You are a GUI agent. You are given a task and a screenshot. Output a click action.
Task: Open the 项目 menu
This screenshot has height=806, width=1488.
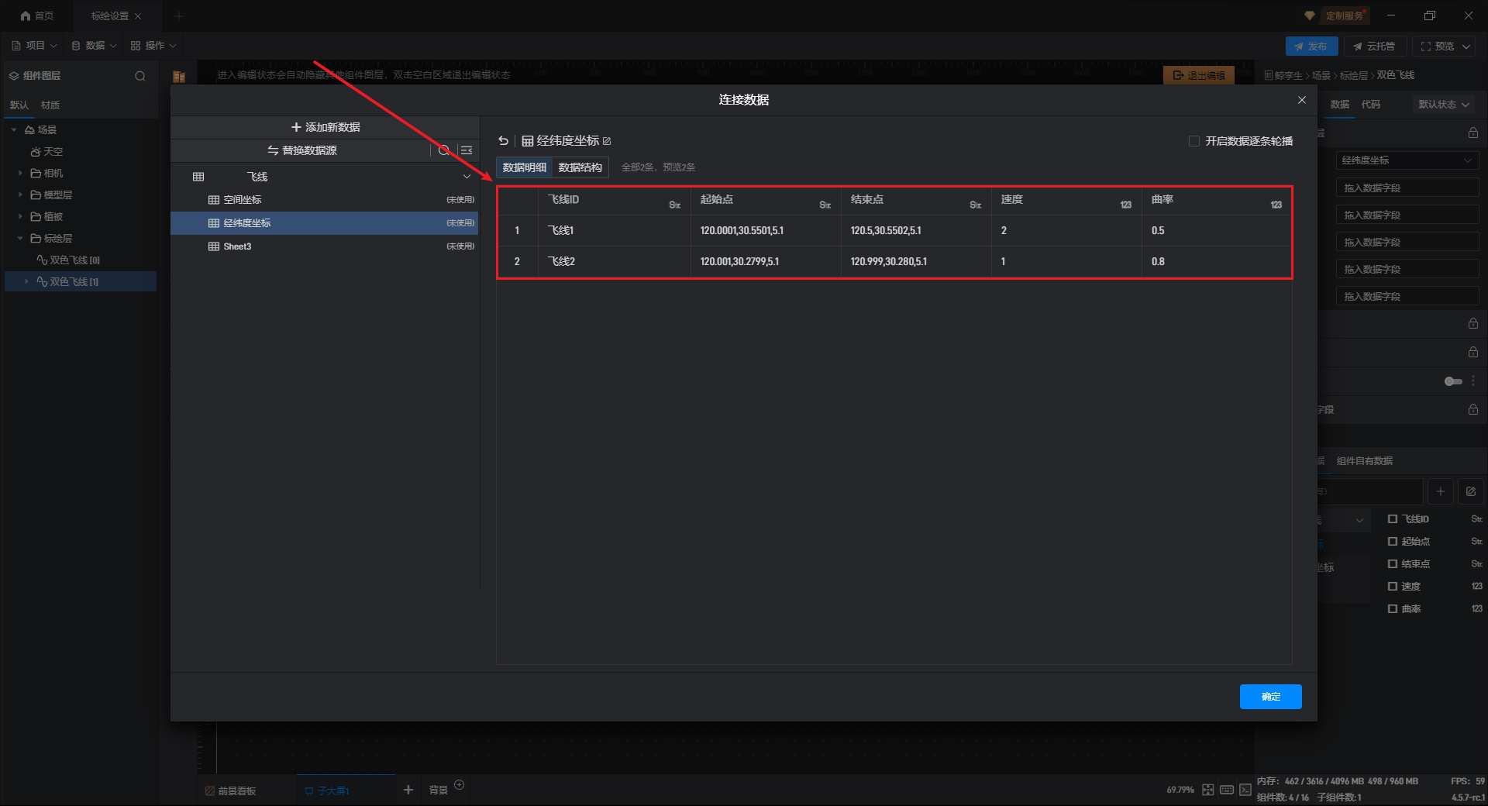34,46
